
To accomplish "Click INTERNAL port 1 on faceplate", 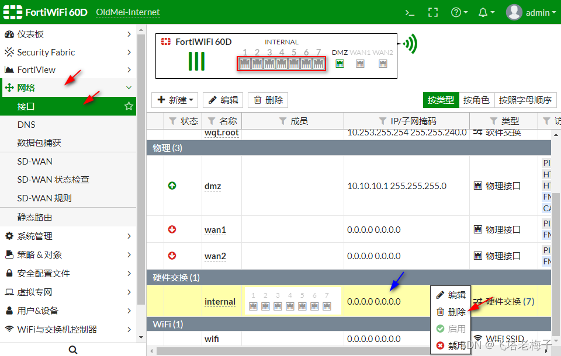I will pos(245,64).
